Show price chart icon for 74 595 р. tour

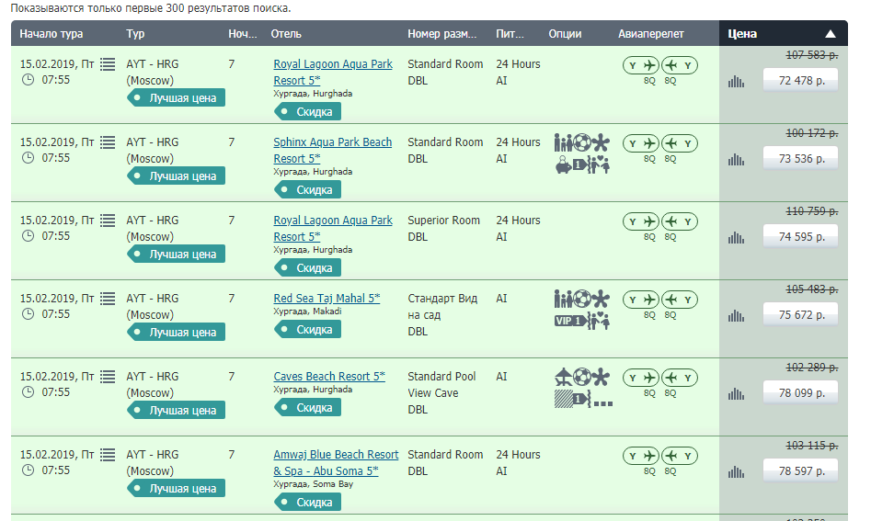(x=736, y=237)
